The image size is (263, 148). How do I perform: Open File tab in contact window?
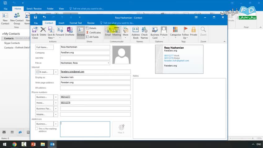coord(36,23)
